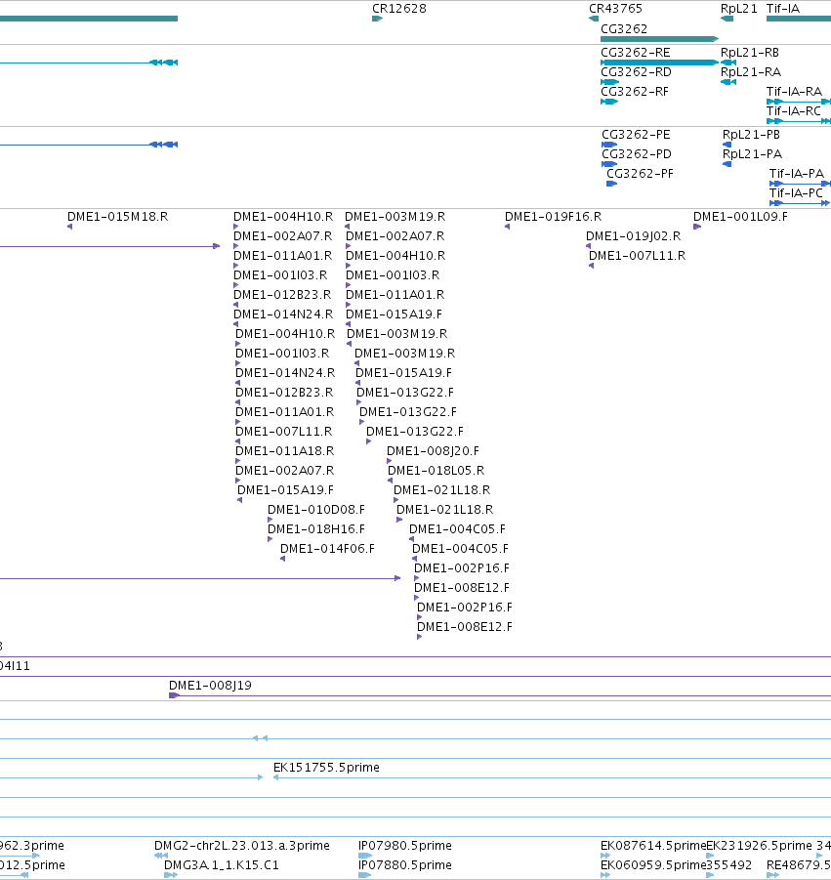Open the DME1-019F16.R feature label
The width and height of the screenshot is (831, 880).
(x=553, y=217)
